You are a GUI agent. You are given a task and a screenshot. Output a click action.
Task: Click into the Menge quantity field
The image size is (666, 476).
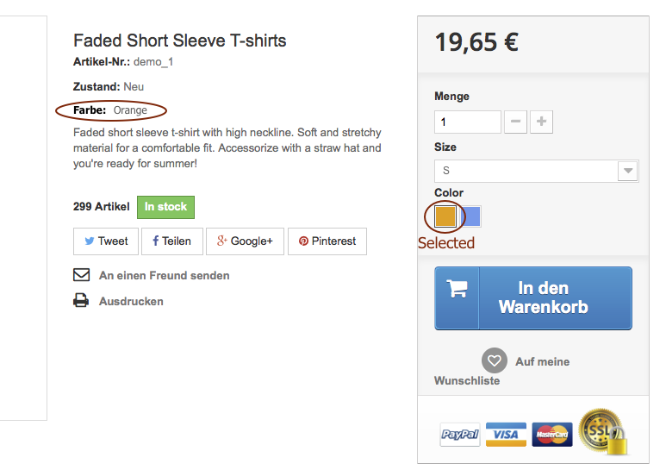(x=468, y=122)
